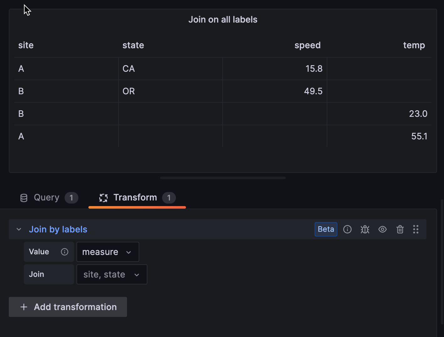Viewport: 444px width, 337px height.
Task: Delete the Join by labels transformation with trash icon
Action: pyautogui.click(x=400, y=229)
